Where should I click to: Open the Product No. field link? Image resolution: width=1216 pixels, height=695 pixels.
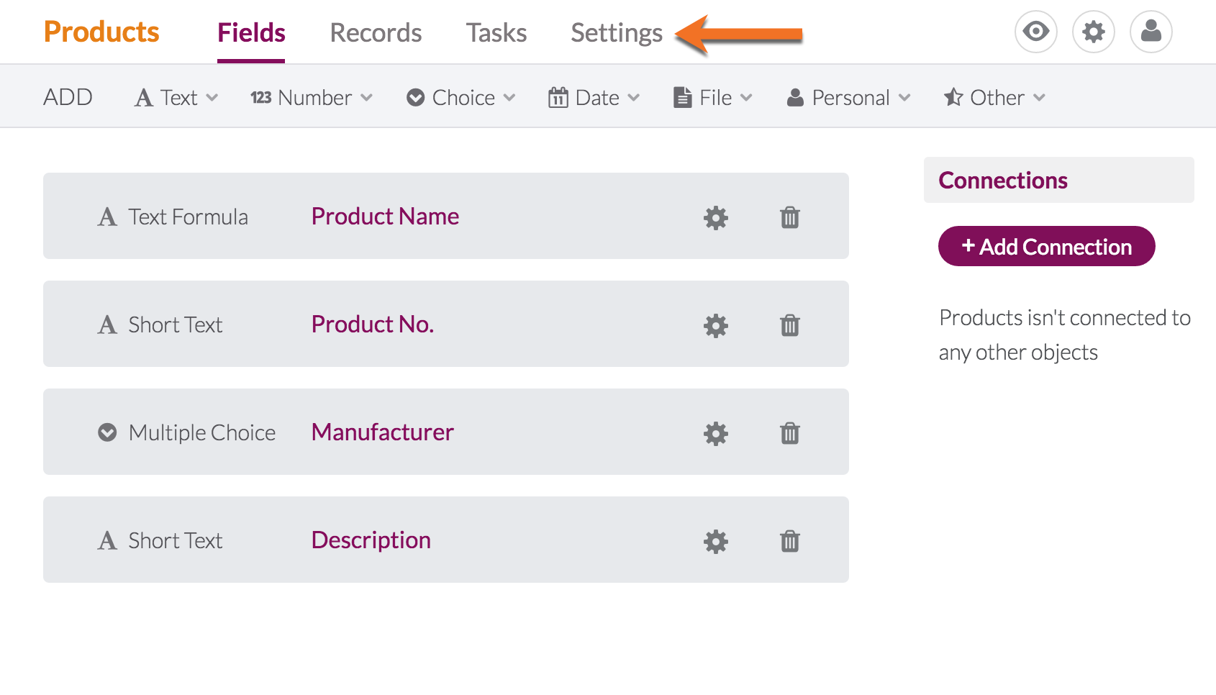(373, 324)
